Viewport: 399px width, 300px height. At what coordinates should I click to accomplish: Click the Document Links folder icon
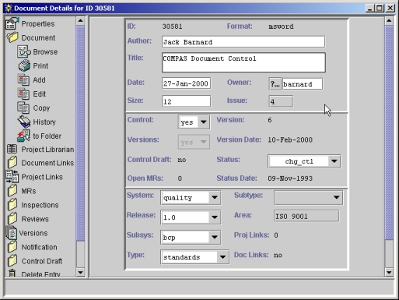[x=12, y=163]
